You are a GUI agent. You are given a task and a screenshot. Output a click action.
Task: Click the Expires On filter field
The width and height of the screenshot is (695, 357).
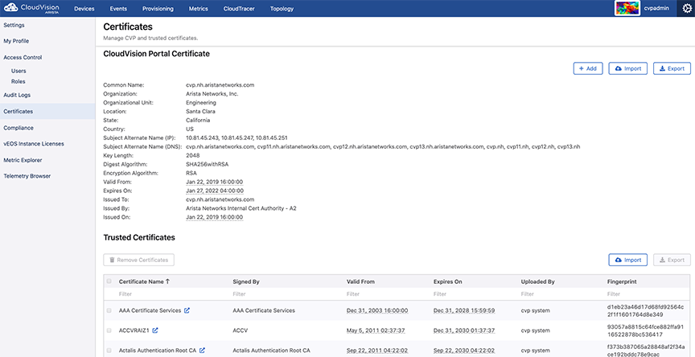[475, 294]
